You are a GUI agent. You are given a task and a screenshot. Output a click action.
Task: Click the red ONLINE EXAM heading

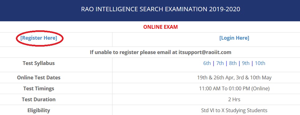click(x=160, y=27)
